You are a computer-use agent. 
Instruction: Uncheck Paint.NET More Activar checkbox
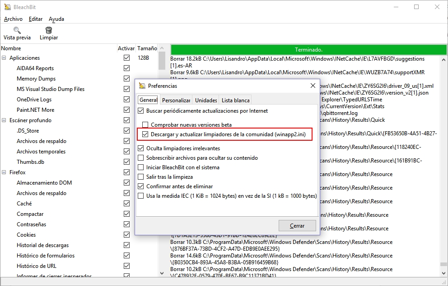click(x=126, y=110)
